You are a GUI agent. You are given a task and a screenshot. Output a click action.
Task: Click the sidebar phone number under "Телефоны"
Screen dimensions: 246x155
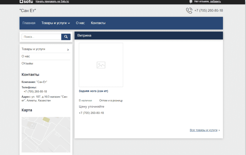[35, 91]
